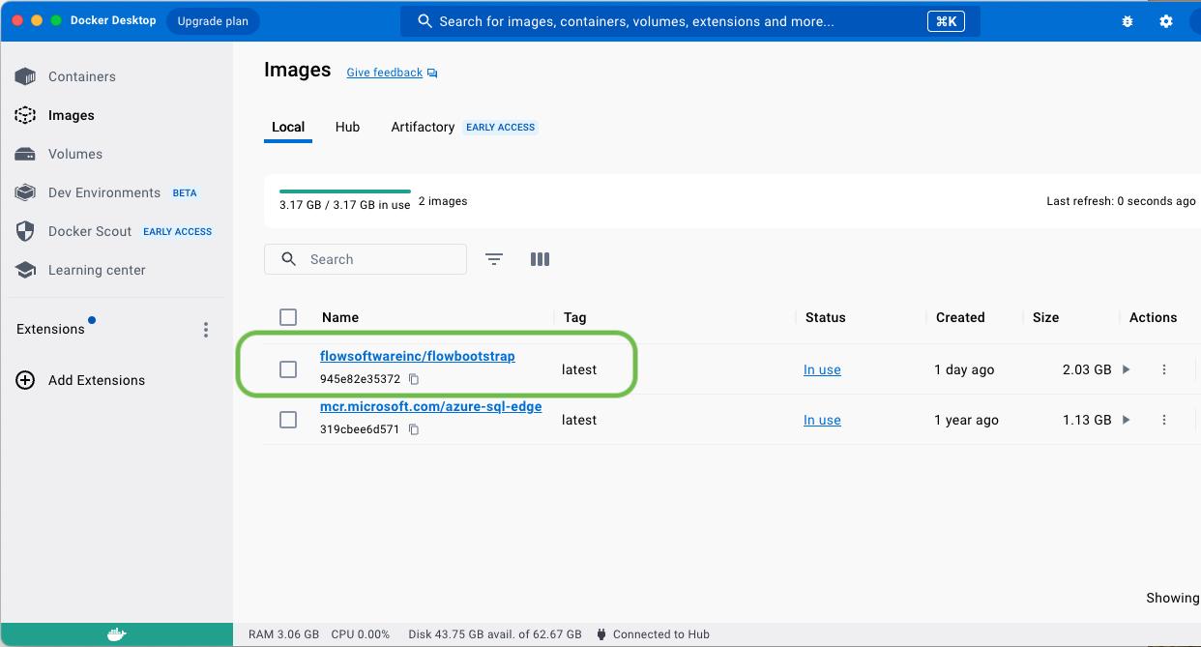Click In use status for flowbootstrap
1201x647 pixels.
[x=822, y=369]
